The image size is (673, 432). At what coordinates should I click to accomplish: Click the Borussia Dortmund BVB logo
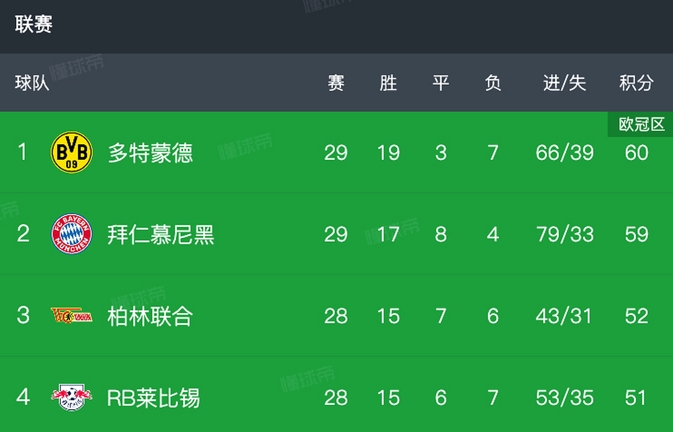tap(72, 152)
